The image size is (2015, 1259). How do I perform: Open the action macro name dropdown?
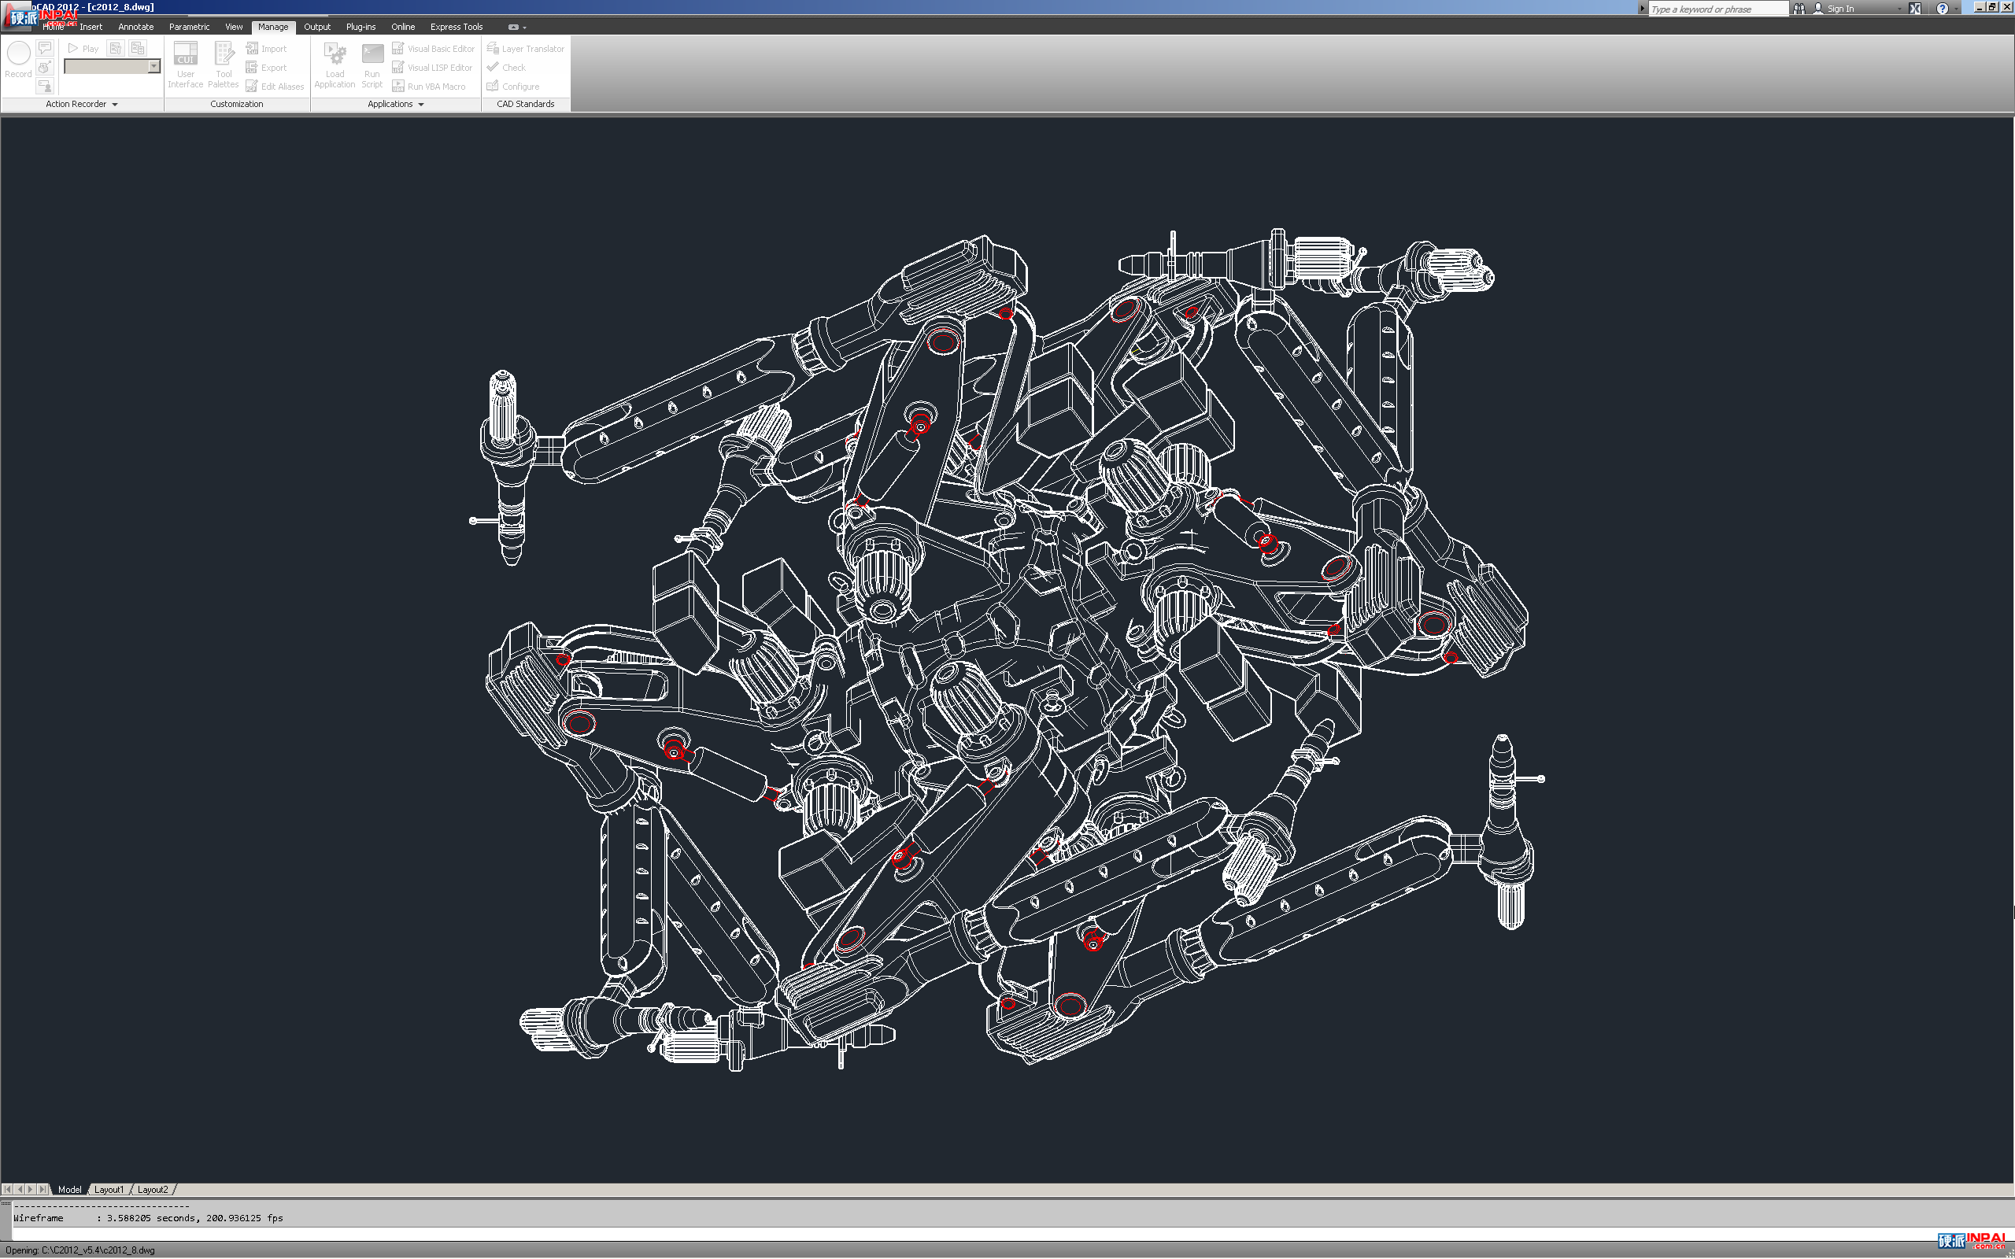(x=154, y=67)
